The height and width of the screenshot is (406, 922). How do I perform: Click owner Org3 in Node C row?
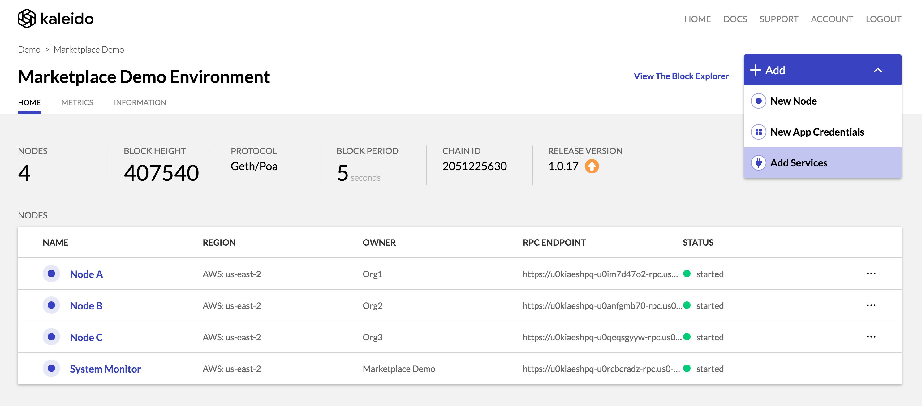(372, 337)
